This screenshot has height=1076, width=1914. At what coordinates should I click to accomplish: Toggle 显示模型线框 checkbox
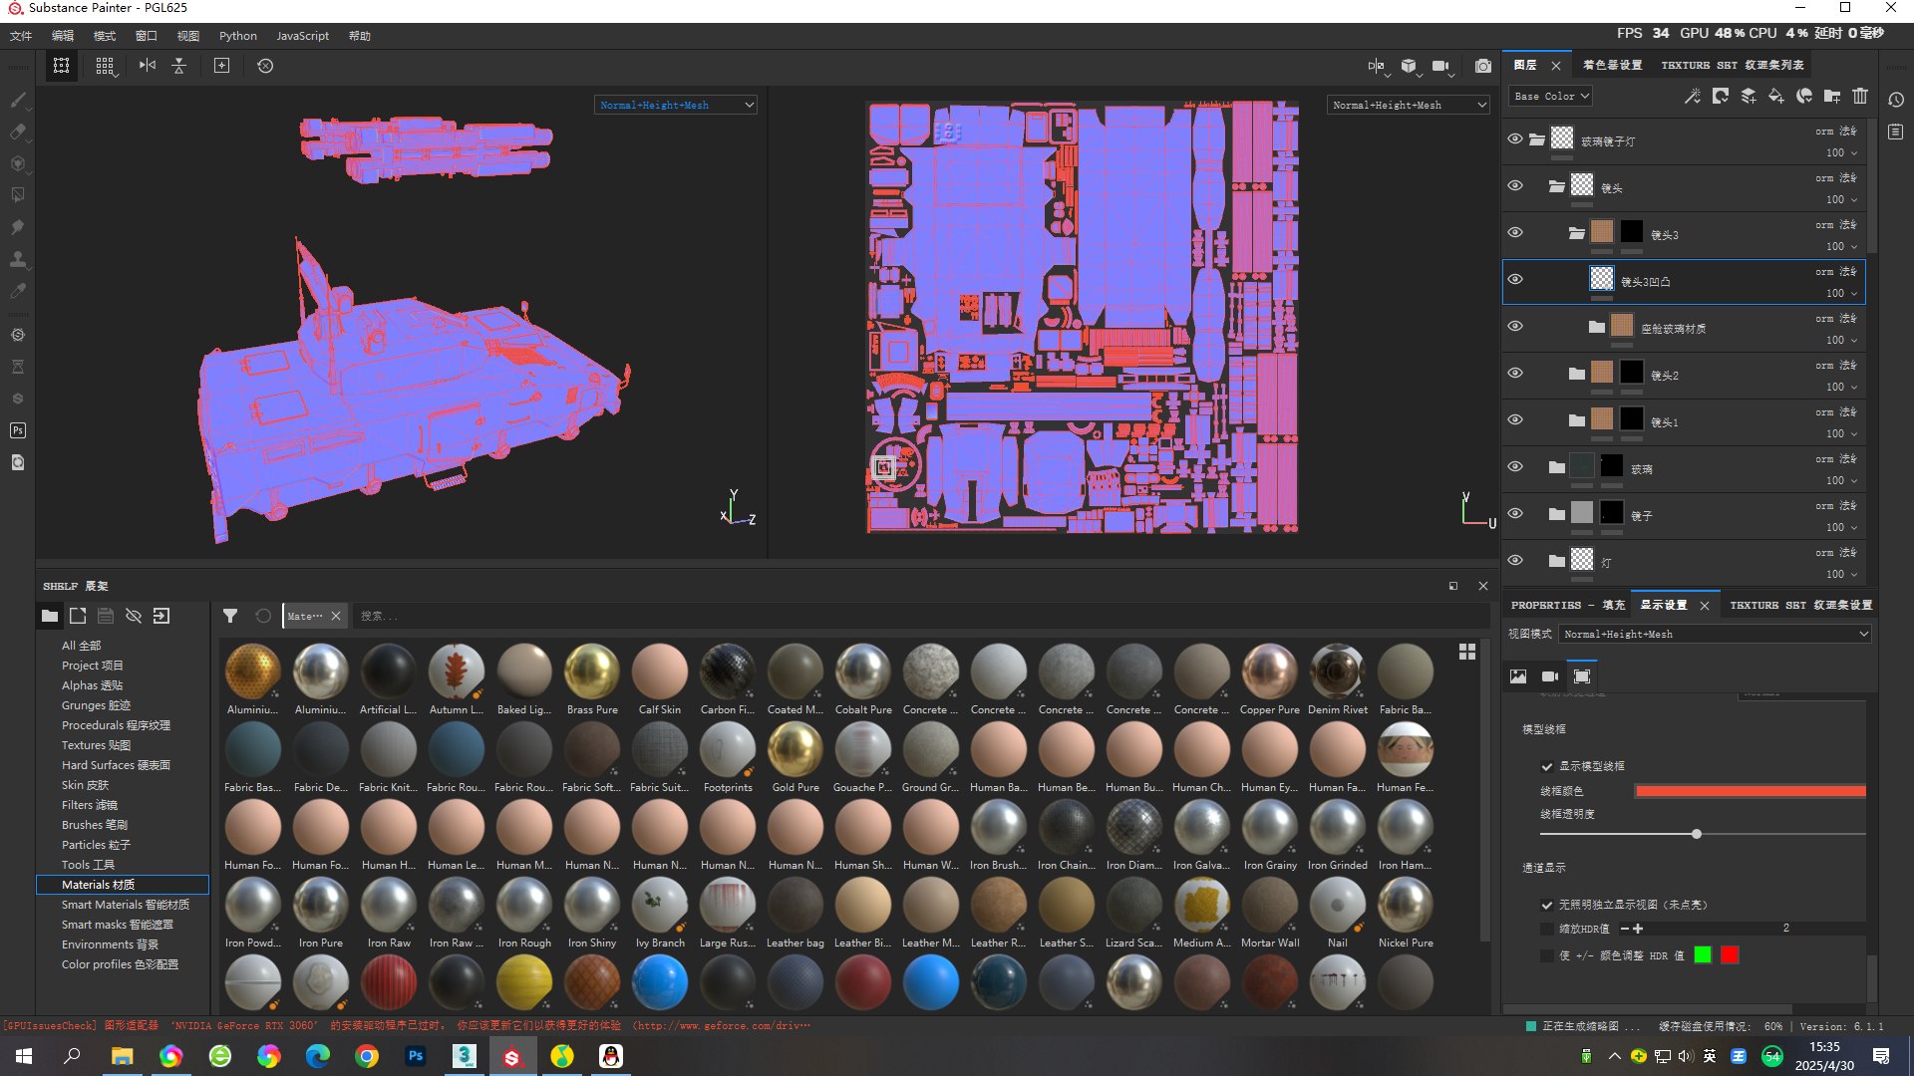(1547, 766)
